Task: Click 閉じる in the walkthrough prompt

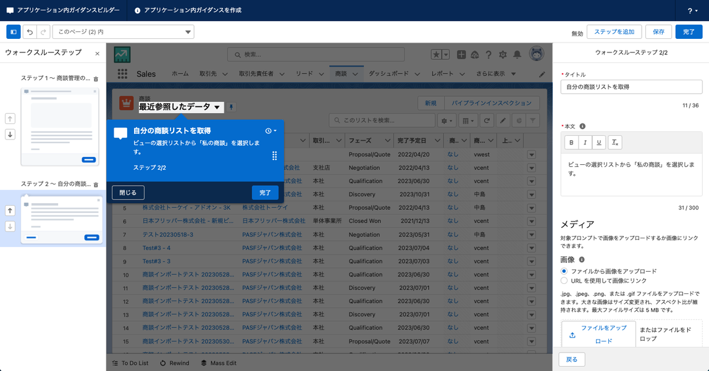Action: point(128,193)
